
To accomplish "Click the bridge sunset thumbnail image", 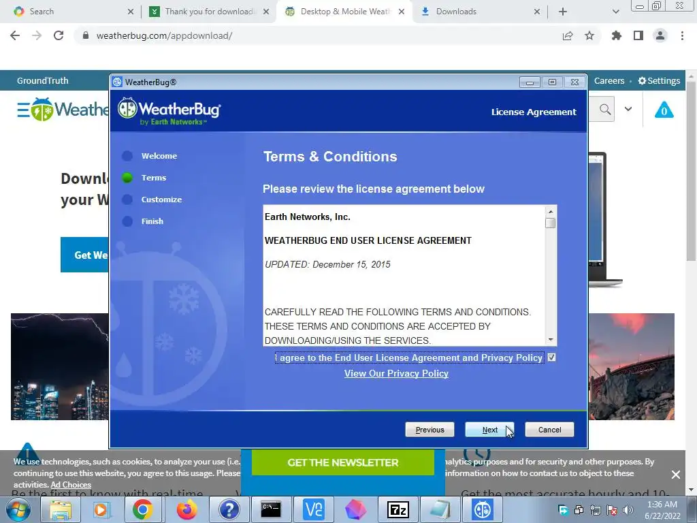I will [632, 366].
